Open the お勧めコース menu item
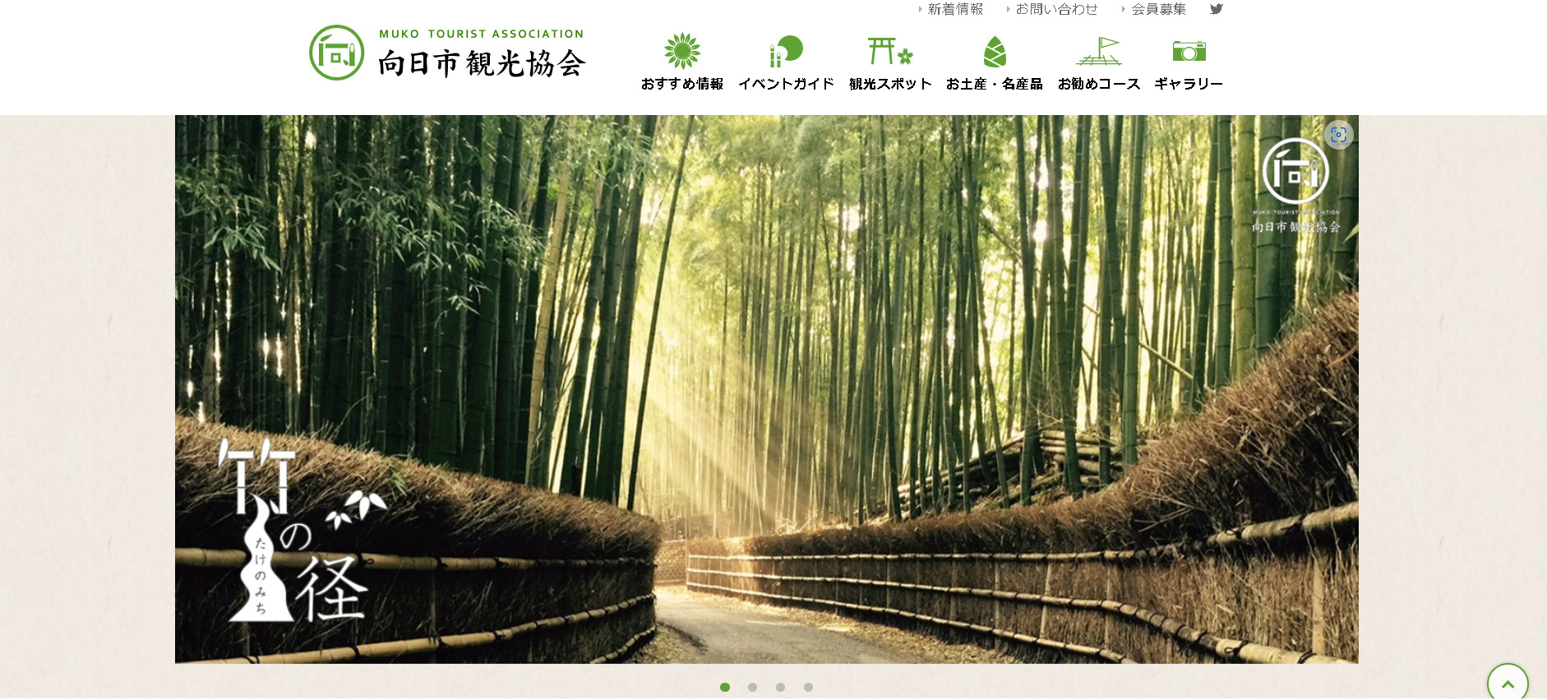This screenshot has height=700, width=1547. (x=1099, y=84)
